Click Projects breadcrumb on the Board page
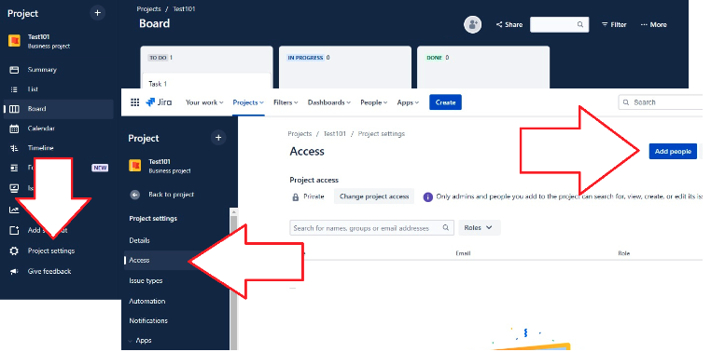This screenshot has width=711, height=352. coord(148,9)
